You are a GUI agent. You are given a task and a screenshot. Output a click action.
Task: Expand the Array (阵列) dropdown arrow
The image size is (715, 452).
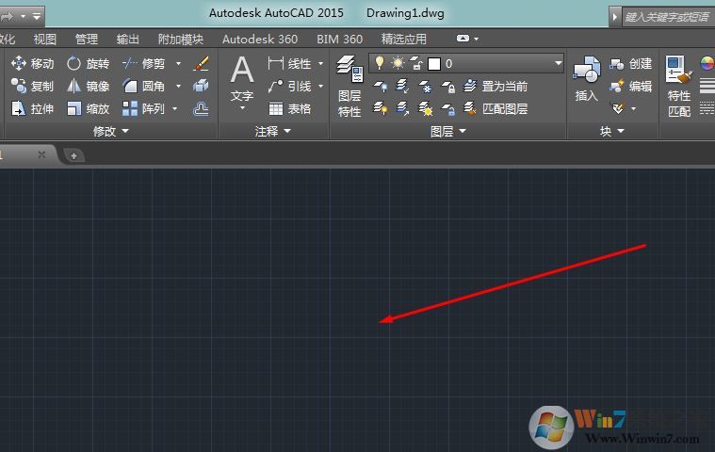[174, 108]
